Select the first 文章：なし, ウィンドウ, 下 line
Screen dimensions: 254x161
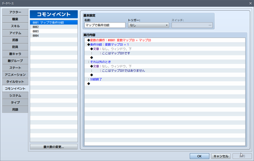pos(165,49)
